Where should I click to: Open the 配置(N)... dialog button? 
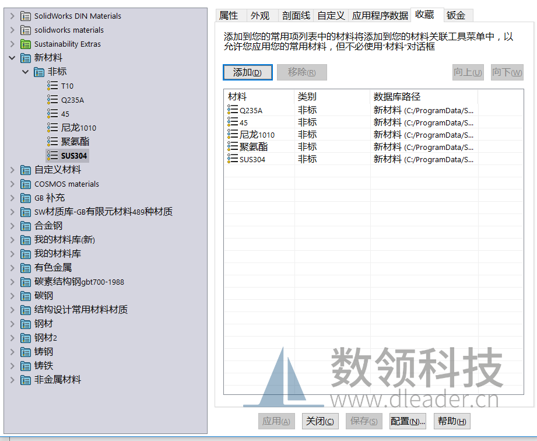(x=408, y=421)
